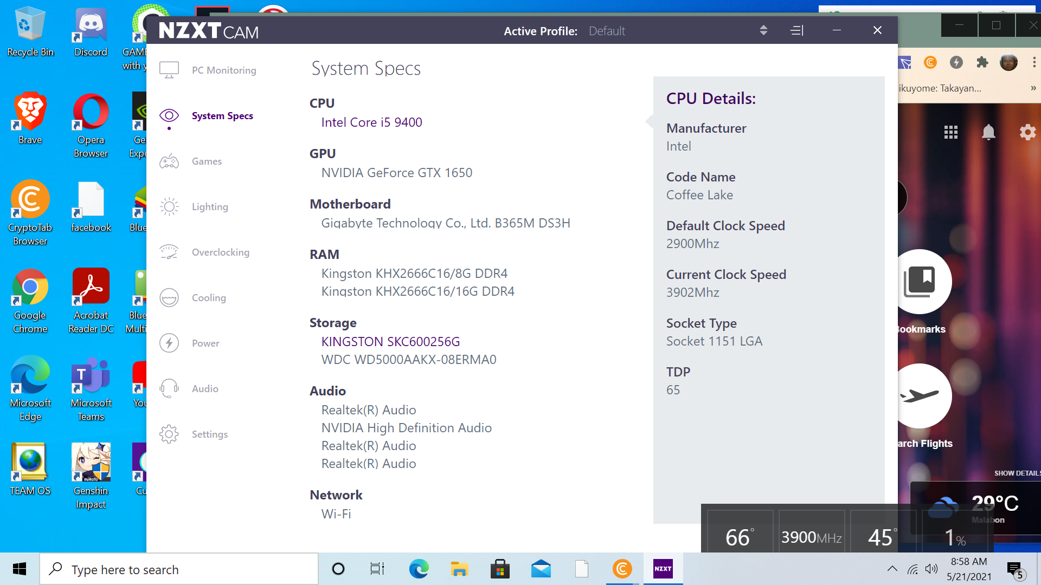This screenshot has height=585, width=1041.
Task: Switch to the Overclocking section
Action: 221,252
